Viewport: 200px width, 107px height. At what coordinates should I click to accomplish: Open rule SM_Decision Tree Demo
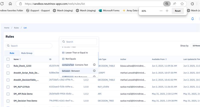(x=25, y=101)
